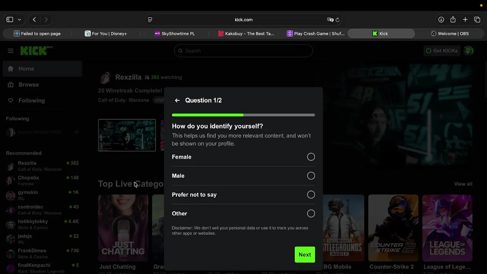Click the Home house icon in sidebar
The image size is (487, 274).
[11, 69]
